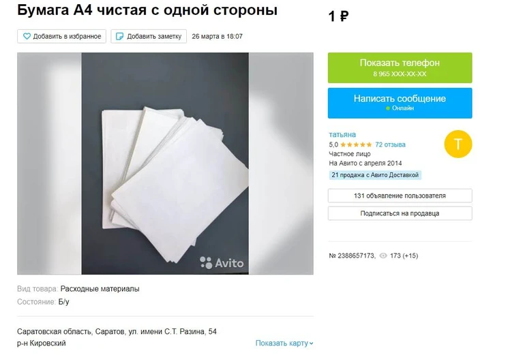Toggle Добавить в избранное button
The image size is (523, 355).
click(x=61, y=36)
